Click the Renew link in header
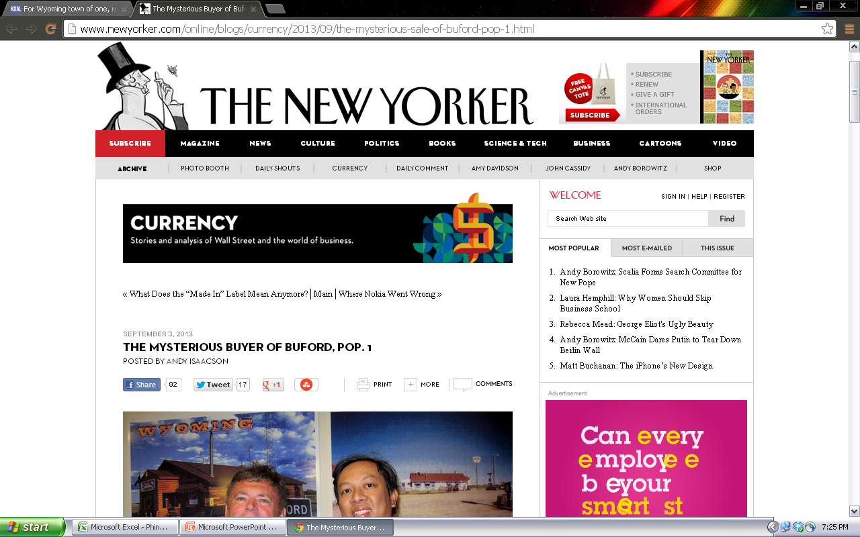860x537 pixels. click(647, 85)
